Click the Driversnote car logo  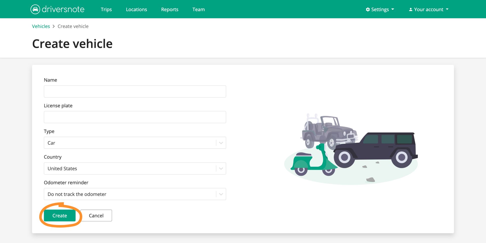pos(35,9)
